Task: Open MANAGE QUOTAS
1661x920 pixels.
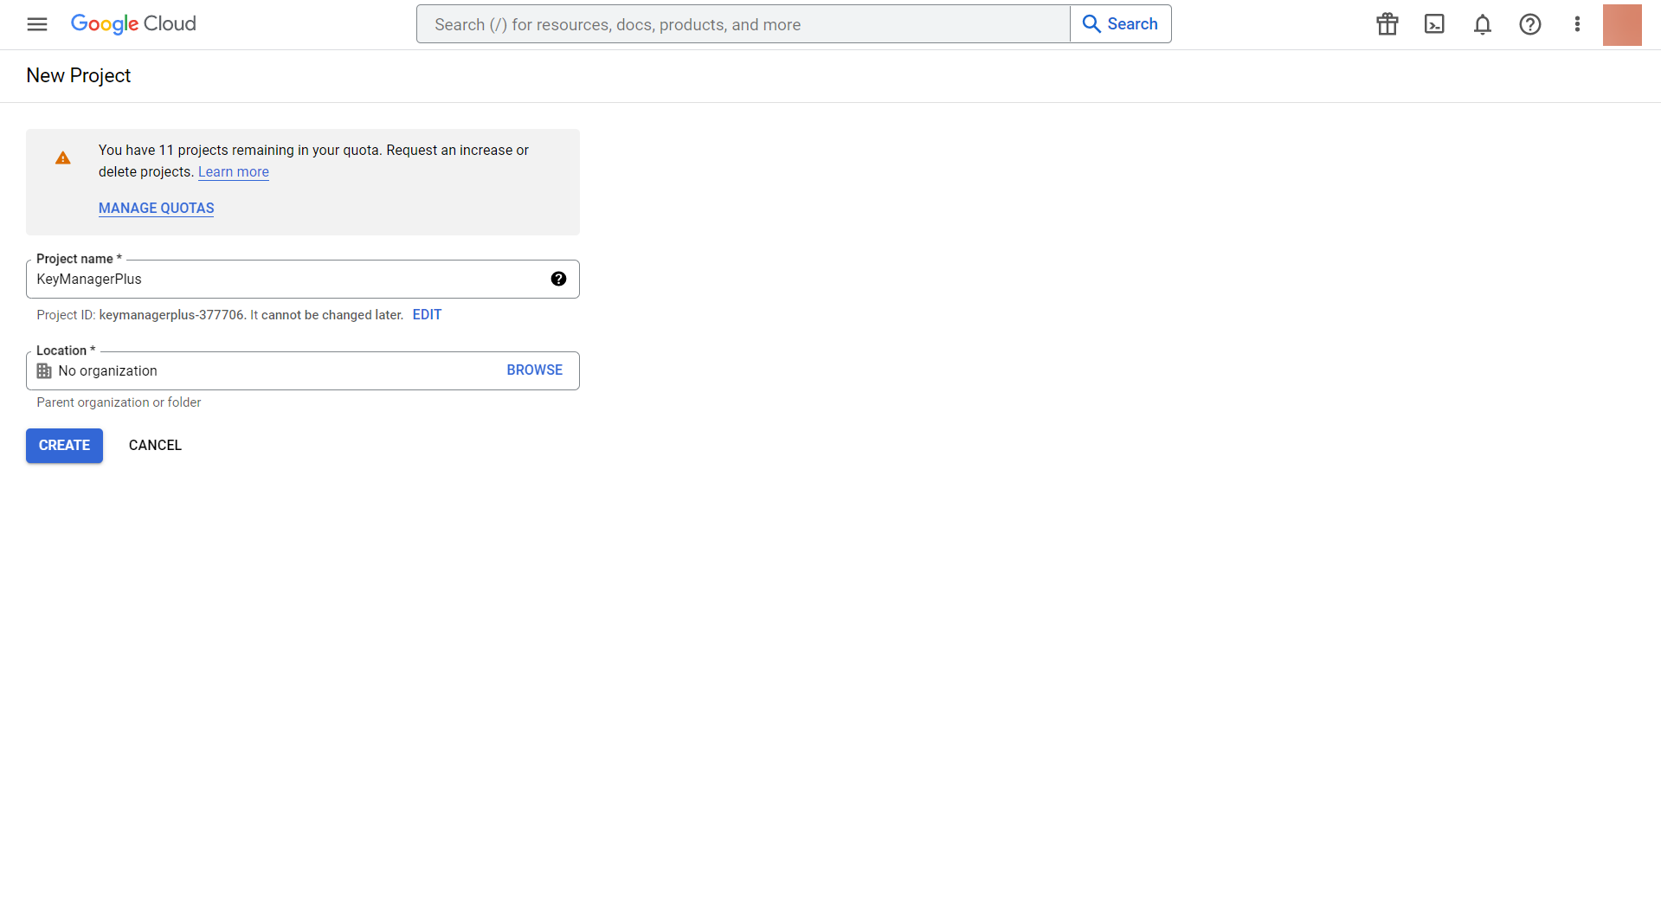Action: [156, 208]
